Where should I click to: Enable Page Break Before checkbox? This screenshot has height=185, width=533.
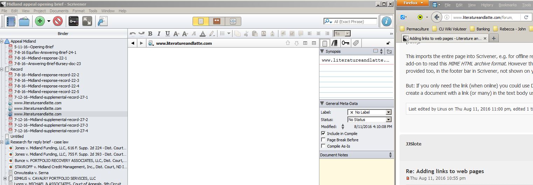pos(323,140)
